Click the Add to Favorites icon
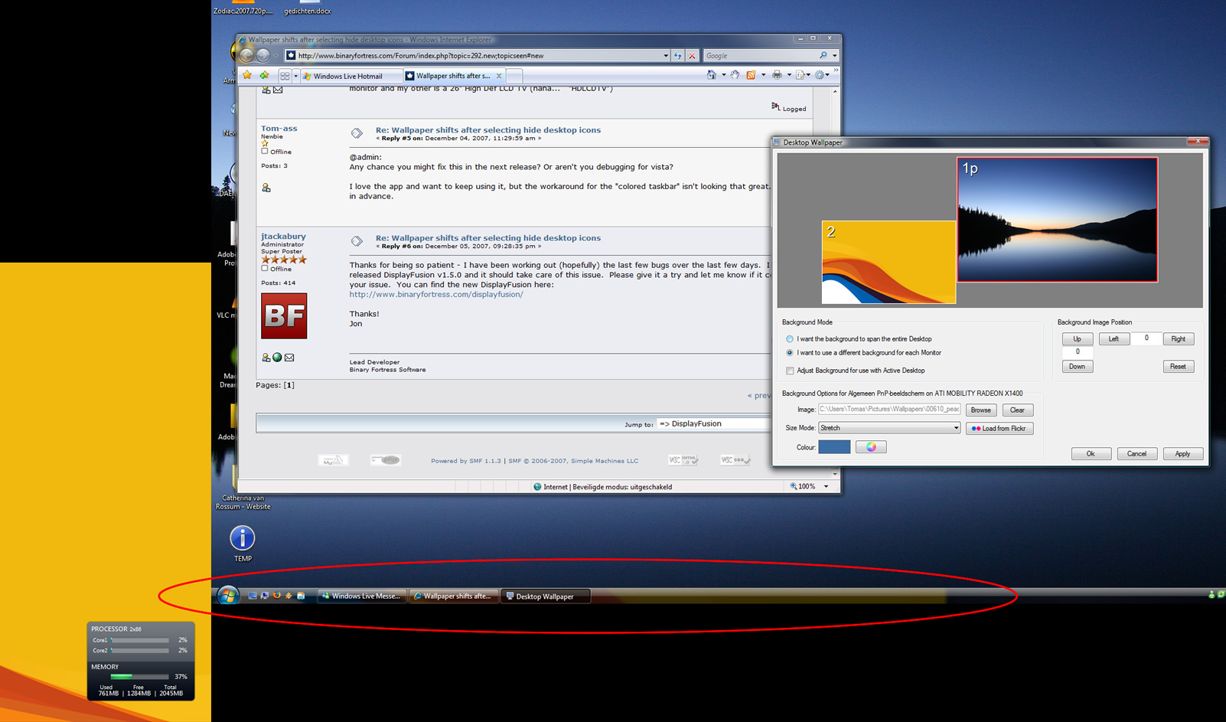 coord(264,75)
